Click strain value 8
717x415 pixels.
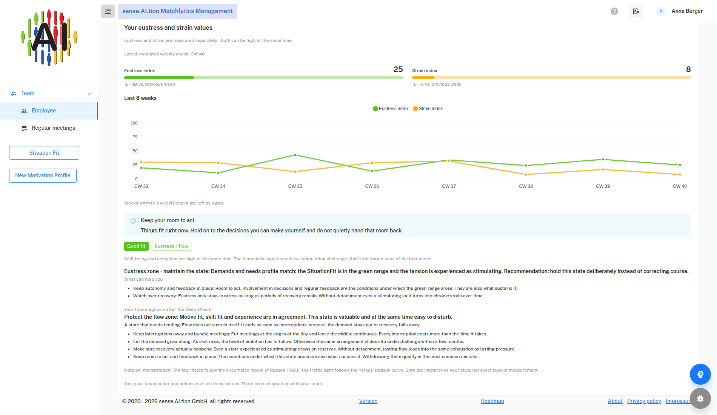click(688, 69)
